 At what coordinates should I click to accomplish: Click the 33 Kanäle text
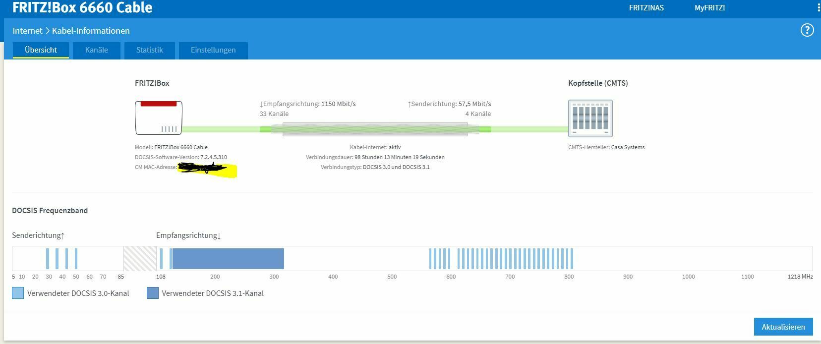coord(274,114)
